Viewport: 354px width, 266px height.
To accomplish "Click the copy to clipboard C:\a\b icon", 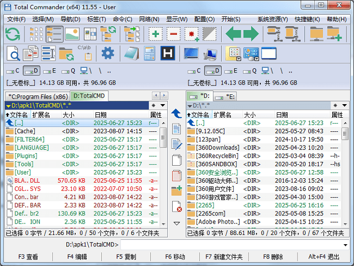I will pos(84,53).
